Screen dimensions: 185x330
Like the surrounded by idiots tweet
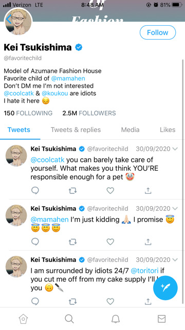click(x=110, y=302)
